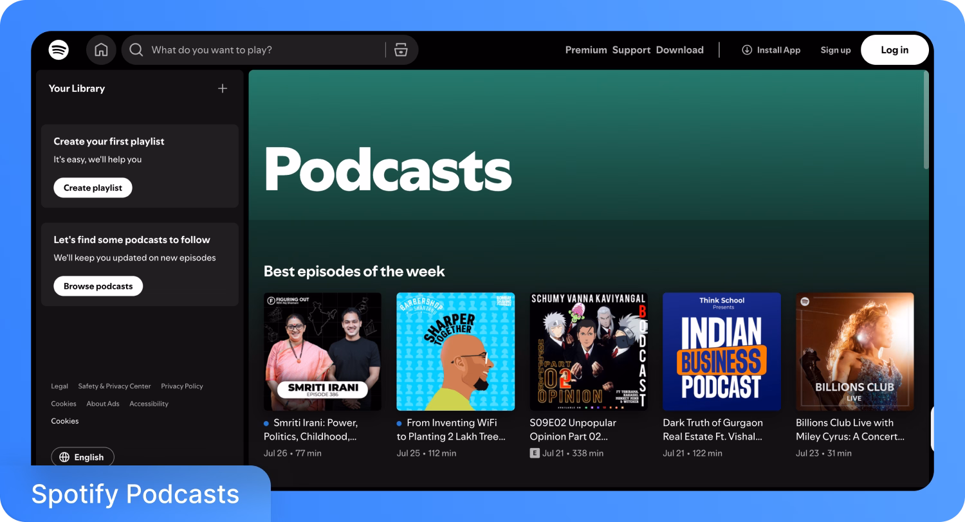This screenshot has width=965, height=522.
Task: Open Schumy Vanna Kaviyangal episode thumbnail
Action: pos(589,352)
